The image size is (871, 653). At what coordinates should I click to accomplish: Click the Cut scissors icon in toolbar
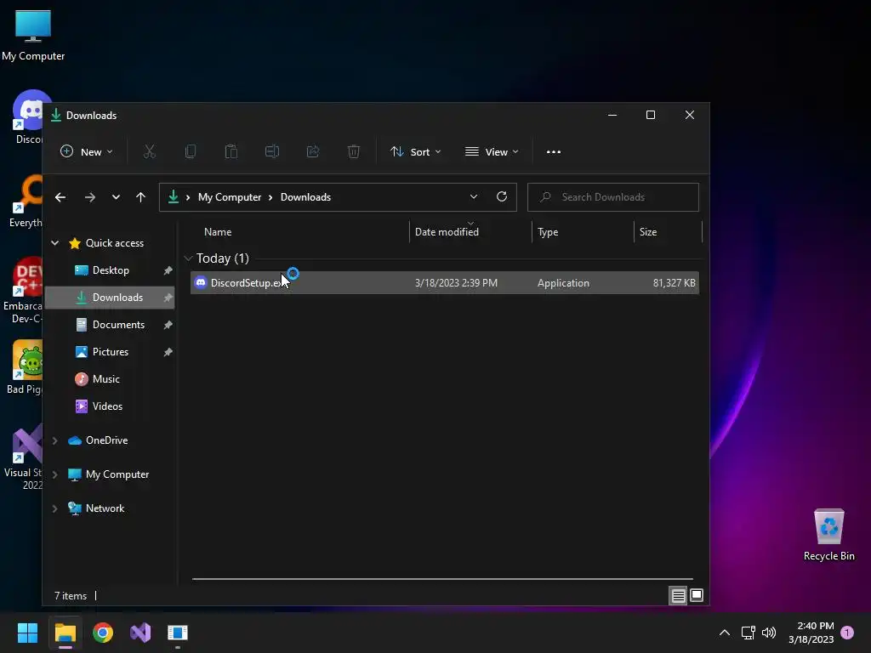[150, 151]
